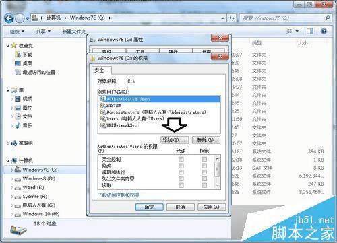The height and width of the screenshot is (243, 337).
Task: Open 下载 in the favorites list
Action: (28, 55)
